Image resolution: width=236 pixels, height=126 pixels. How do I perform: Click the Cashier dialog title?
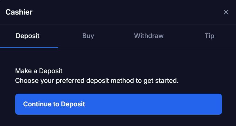point(19,12)
